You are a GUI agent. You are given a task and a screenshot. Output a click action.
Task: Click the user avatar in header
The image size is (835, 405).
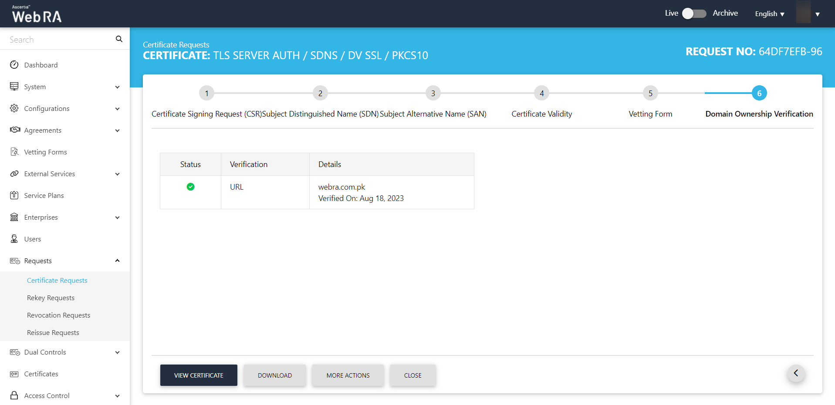point(803,12)
